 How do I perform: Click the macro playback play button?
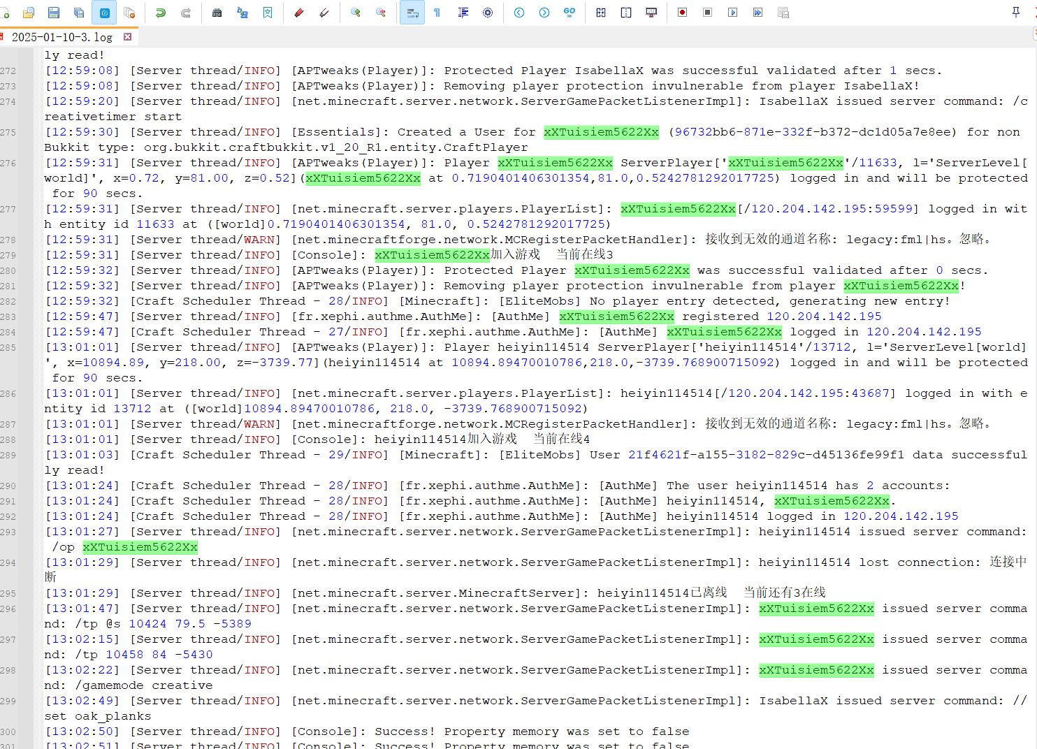[733, 13]
